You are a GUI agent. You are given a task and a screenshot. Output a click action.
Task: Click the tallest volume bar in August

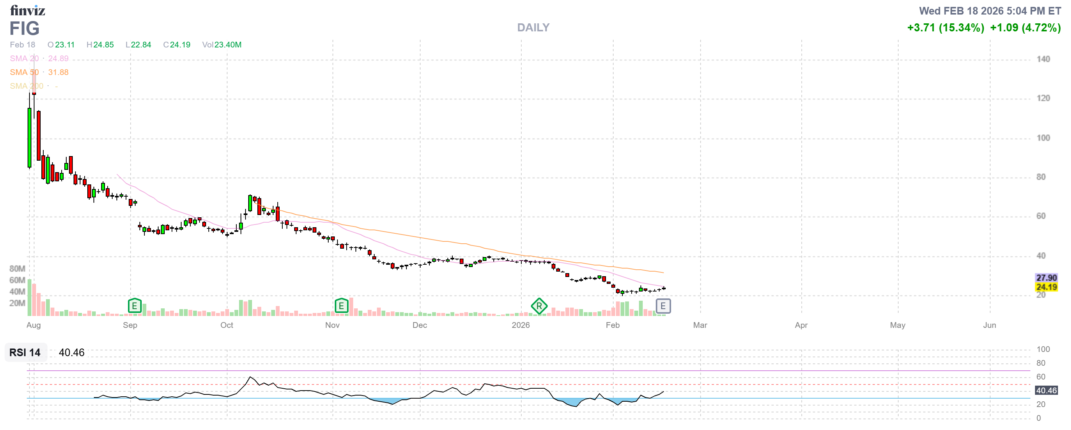click(29, 298)
